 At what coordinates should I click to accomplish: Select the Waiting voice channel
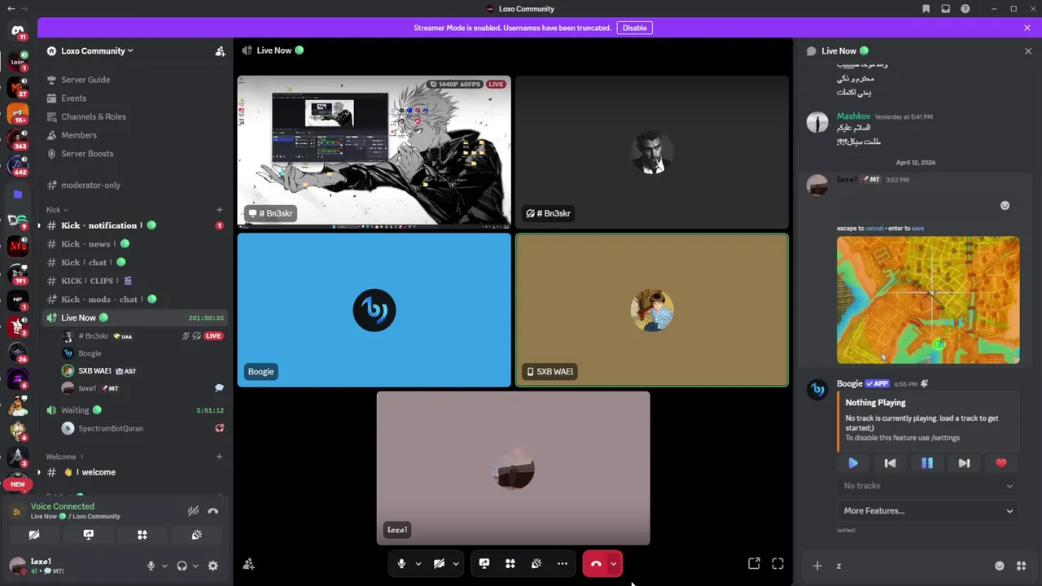point(135,410)
